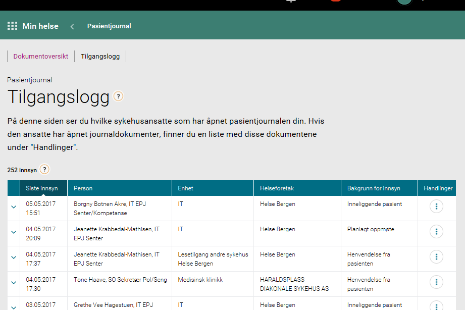Click the Min helse header link
The width and height of the screenshot is (465, 310).
40,26
